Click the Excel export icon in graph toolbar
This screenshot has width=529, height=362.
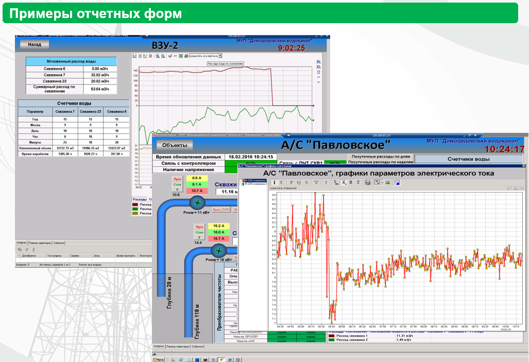pos(387,182)
